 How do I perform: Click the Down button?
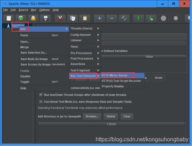coord(158,78)
